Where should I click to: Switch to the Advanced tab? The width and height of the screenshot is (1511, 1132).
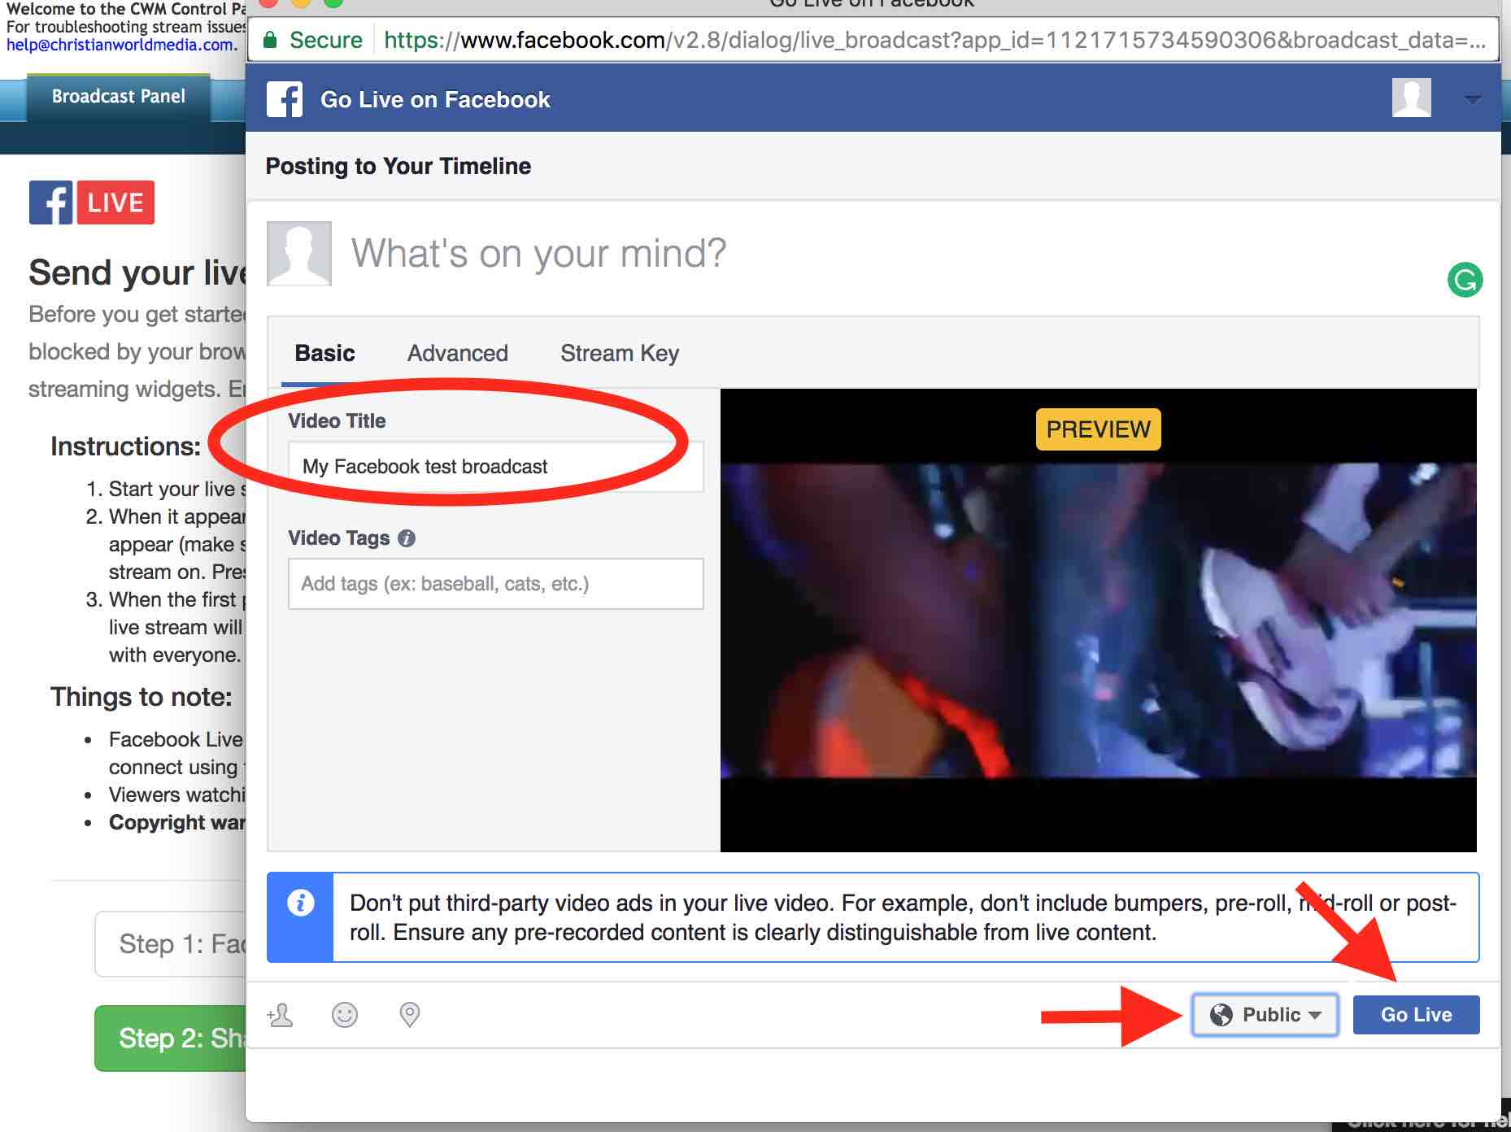(457, 353)
